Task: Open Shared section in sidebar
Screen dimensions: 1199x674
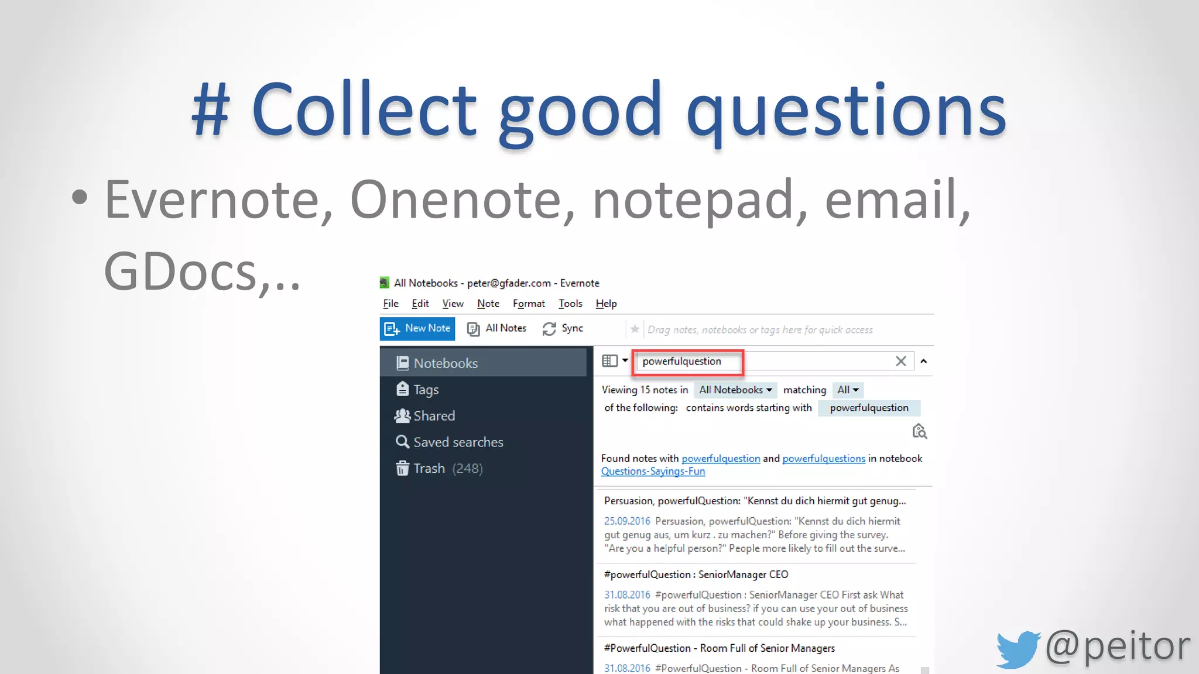Action: click(x=433, y=416)
